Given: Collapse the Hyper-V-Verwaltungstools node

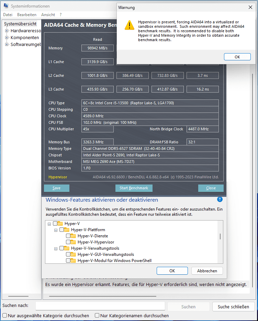Looking at the screenshot, I should (56, 249).
